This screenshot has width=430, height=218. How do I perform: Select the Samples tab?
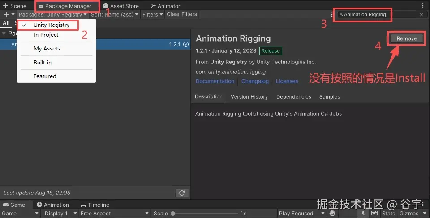330,97
